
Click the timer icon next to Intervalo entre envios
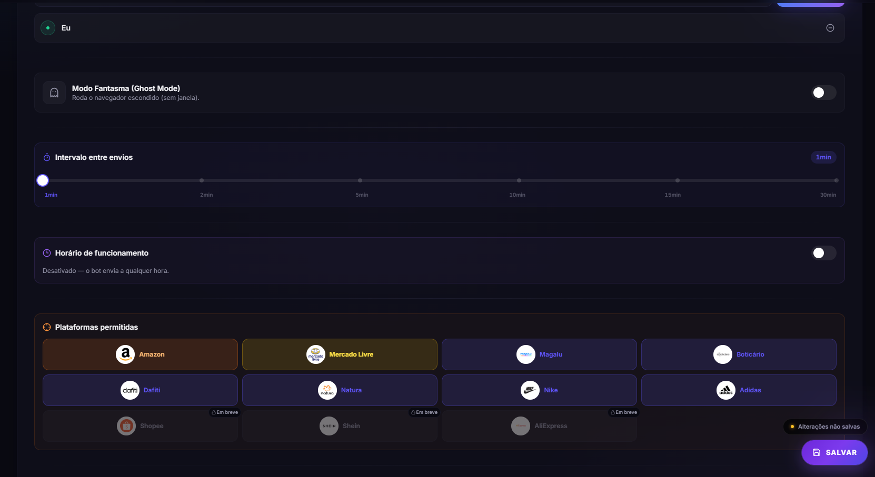tap(47, 157)
